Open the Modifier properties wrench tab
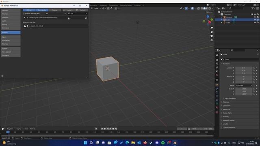The width and height of the screenshot is (260, 146). pos(217,89)
